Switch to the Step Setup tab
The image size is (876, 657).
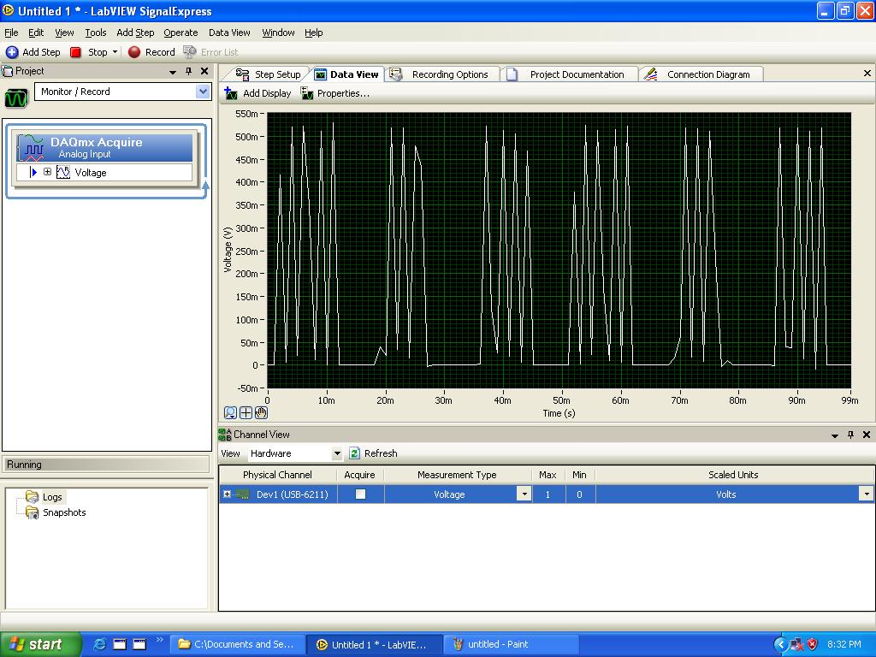[268, 74]
